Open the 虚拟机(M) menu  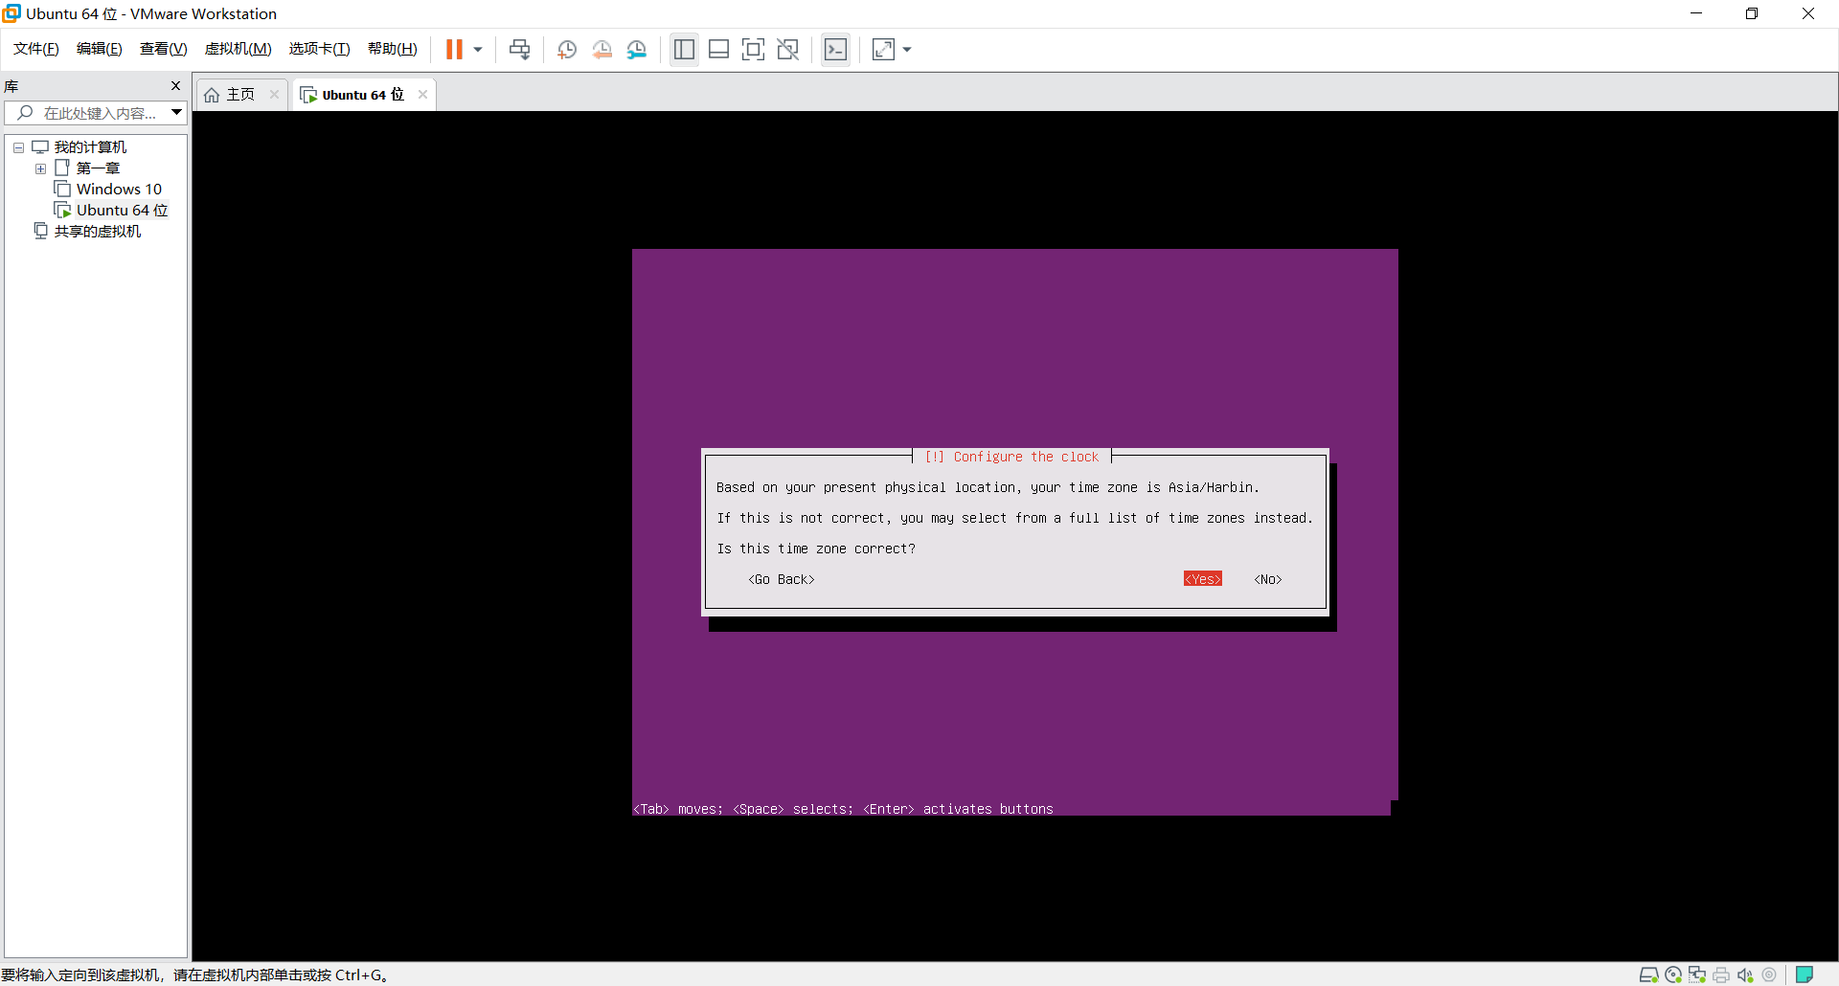pos(238,49)
